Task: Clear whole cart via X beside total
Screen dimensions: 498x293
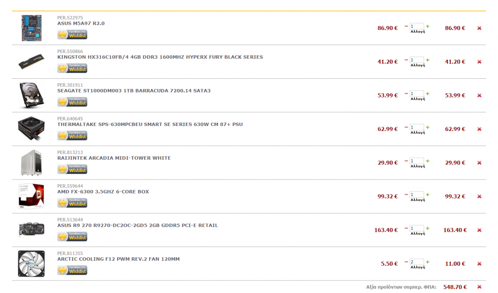Action: pyautogui.click(x=479, y=287)
